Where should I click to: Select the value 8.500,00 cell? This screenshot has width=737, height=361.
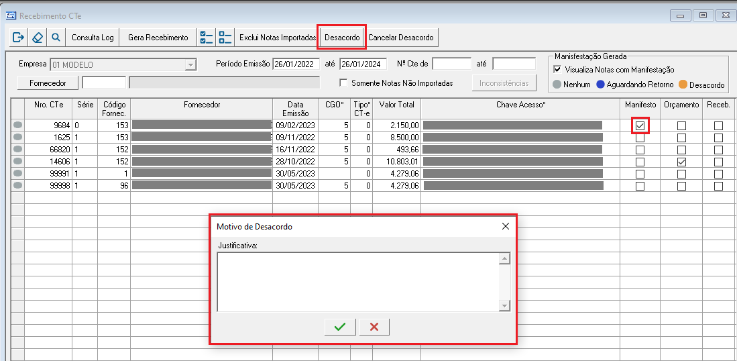click(397, 138)
